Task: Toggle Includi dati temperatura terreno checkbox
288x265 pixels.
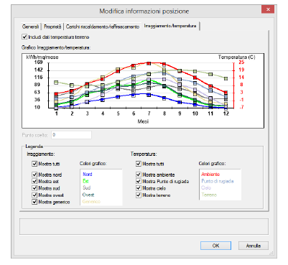Action: click(24, 37)
